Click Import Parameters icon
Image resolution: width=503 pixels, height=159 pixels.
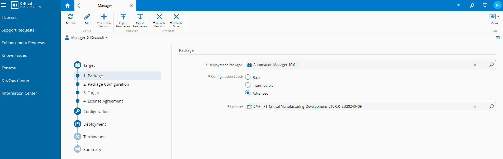tap(123, 17)
